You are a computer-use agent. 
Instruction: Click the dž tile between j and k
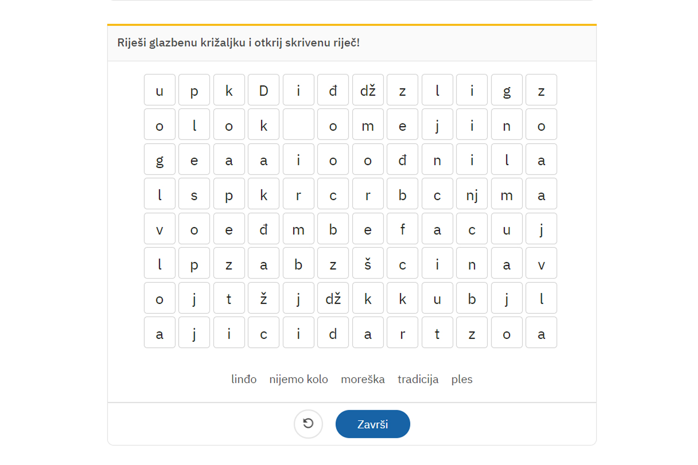[x=333, y=299]
